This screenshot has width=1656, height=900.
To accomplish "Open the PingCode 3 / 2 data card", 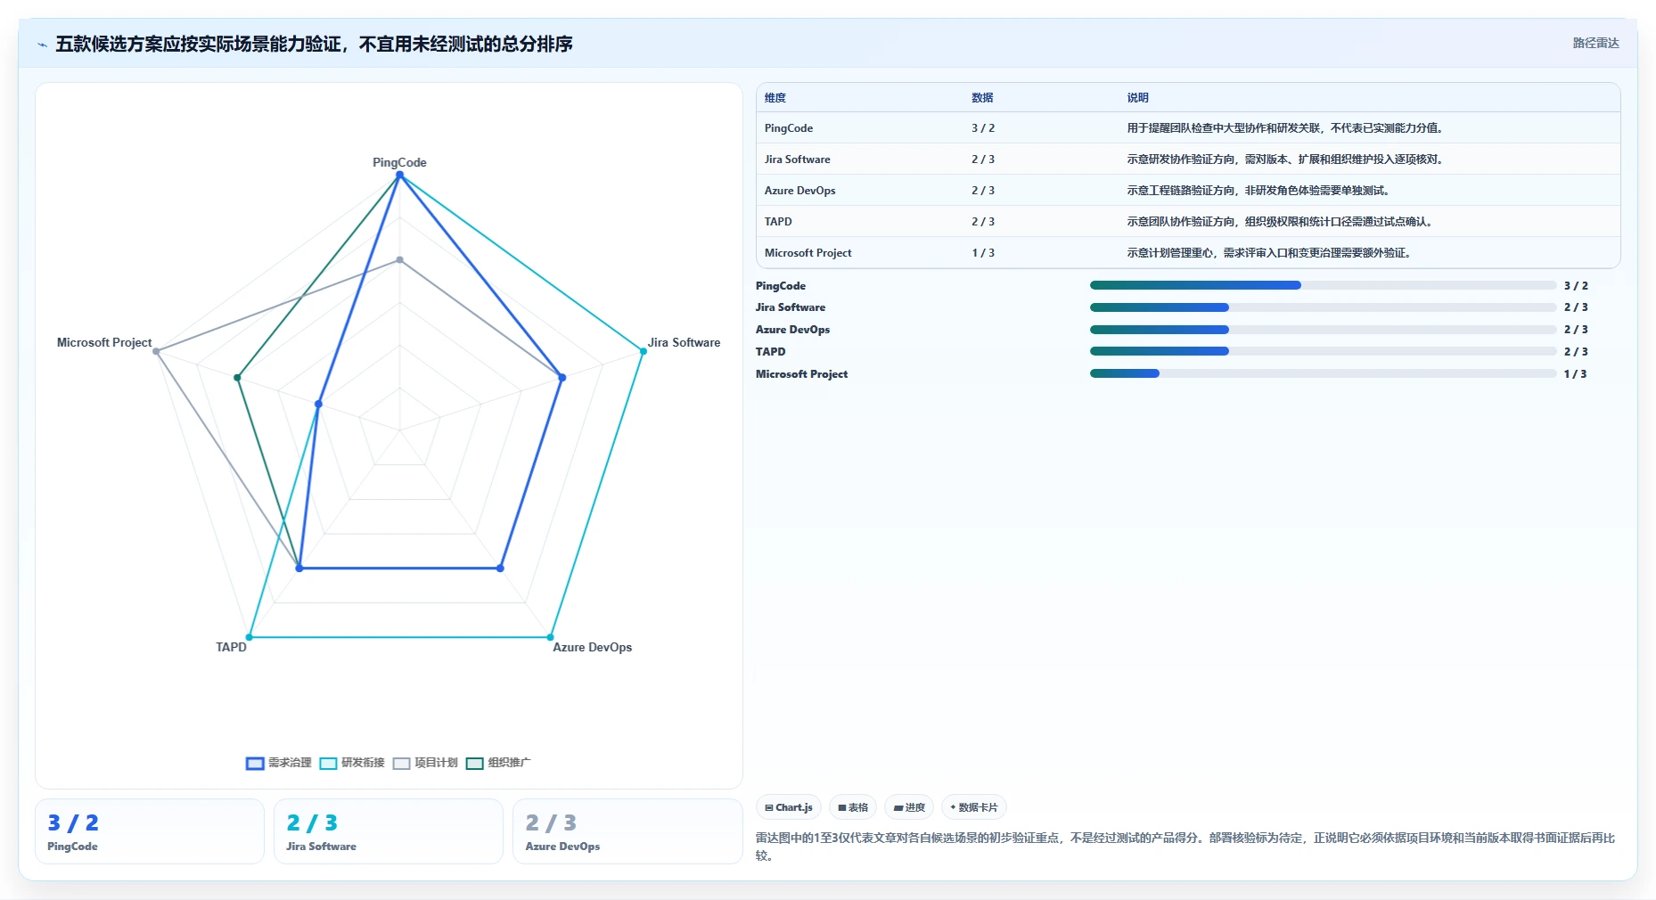I will [150, 831].
